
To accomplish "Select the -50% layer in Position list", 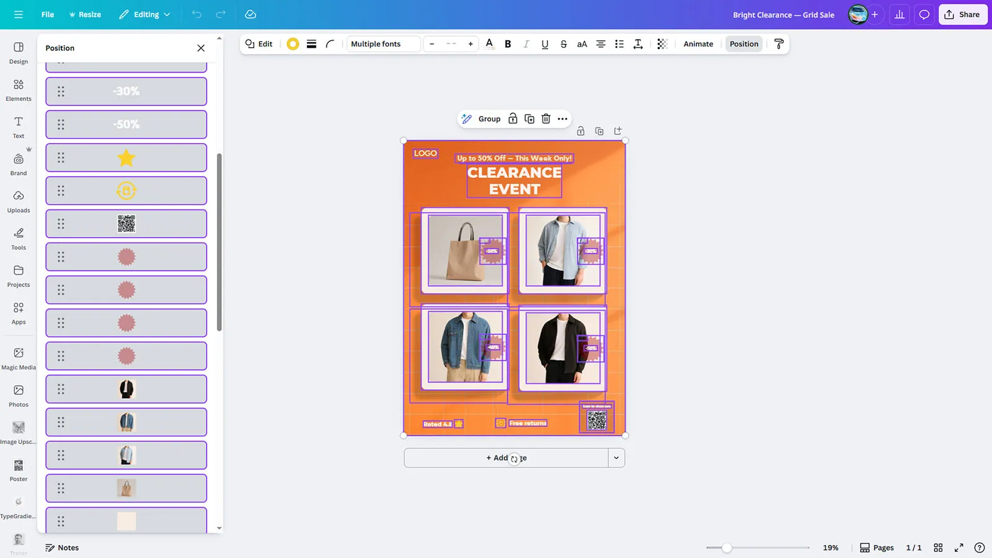I will click(x=126, y=125).
